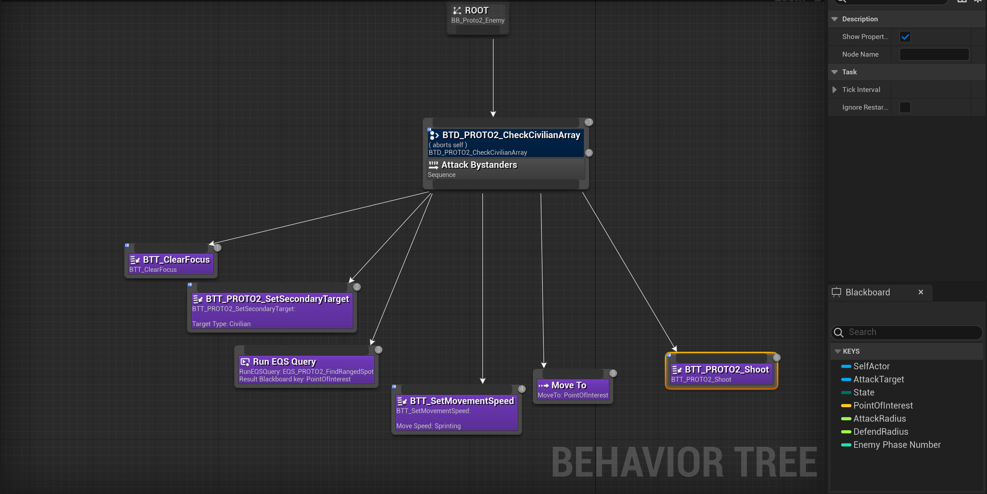Click the BTT_SetMovementSpeed task icon
The height and width of the screenshot is (494, 987).
coord(402,401)
